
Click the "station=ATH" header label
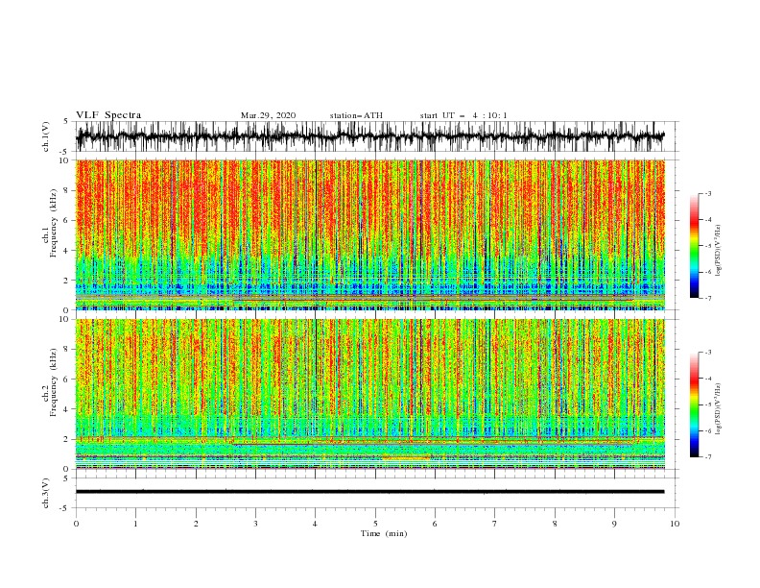click(x=356, y=115)
